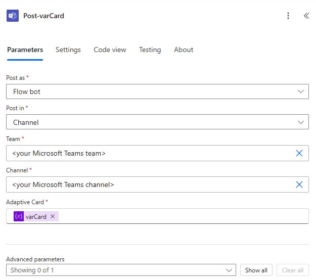Viewport: 316px width, 280px height.
Task: Click the Post-varCard action title
Action: click(43, 16)
